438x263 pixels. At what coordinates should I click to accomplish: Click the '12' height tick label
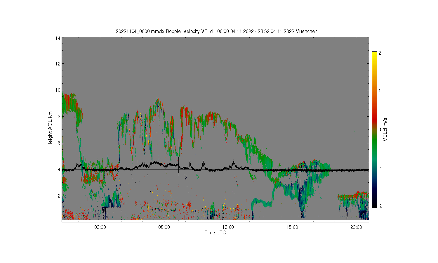click(58, 64)
